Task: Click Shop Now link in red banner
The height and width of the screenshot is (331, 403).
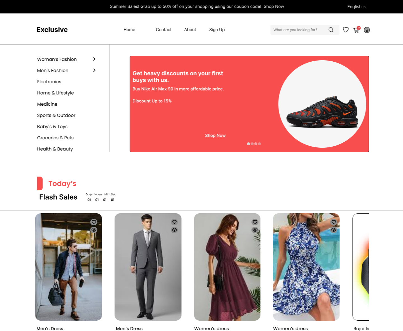Action: (215, 136)
